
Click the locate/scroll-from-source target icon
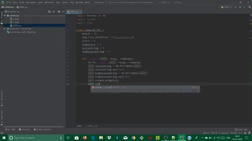(49, 12)
